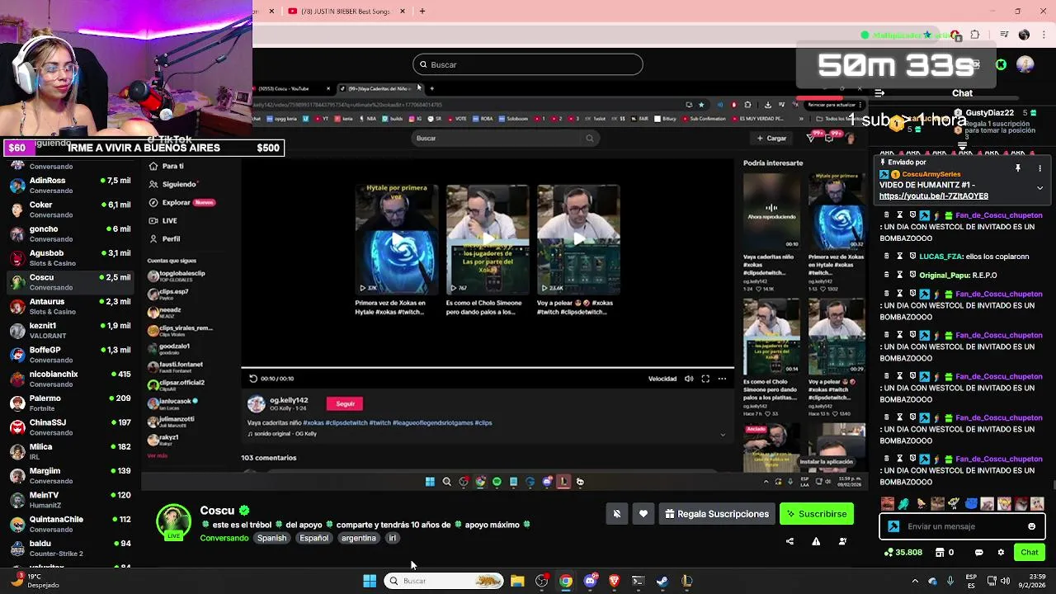Open Discord from the taskbar
The width and height of the screenshot is (1056, 594).
(590, 581)
